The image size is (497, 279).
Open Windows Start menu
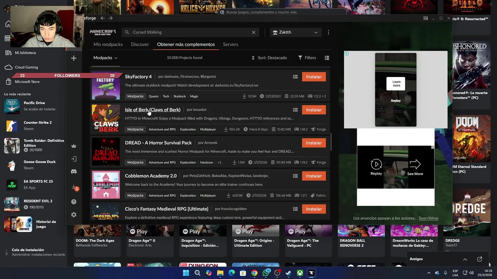point(186,273)
